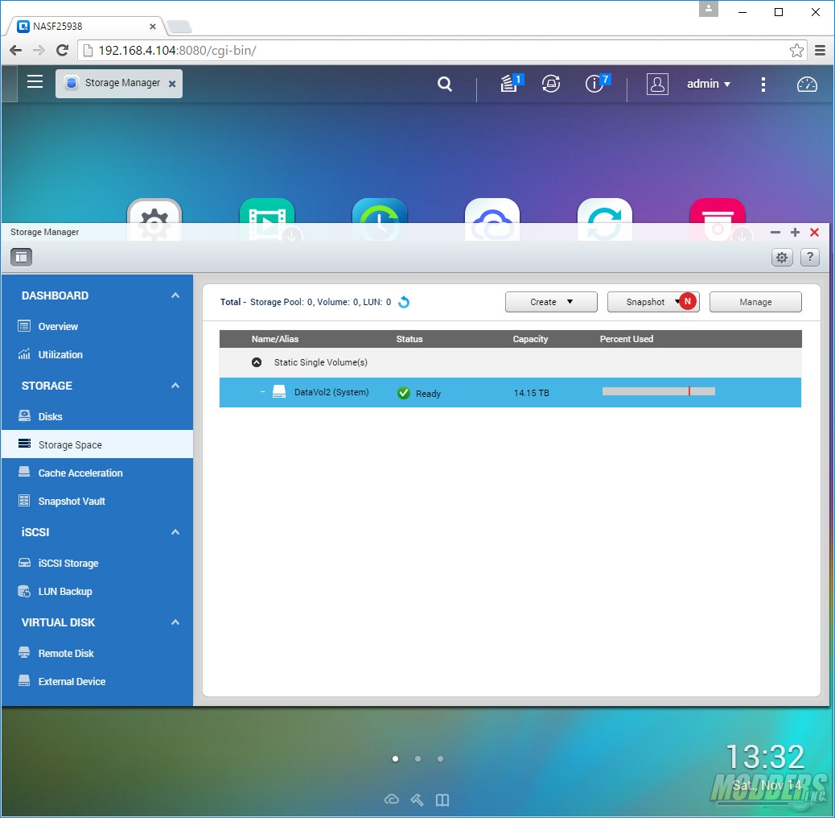835x818 pixels.
Task: Select the NASF25938 browser tab
Action: click(x=86, y=26)
